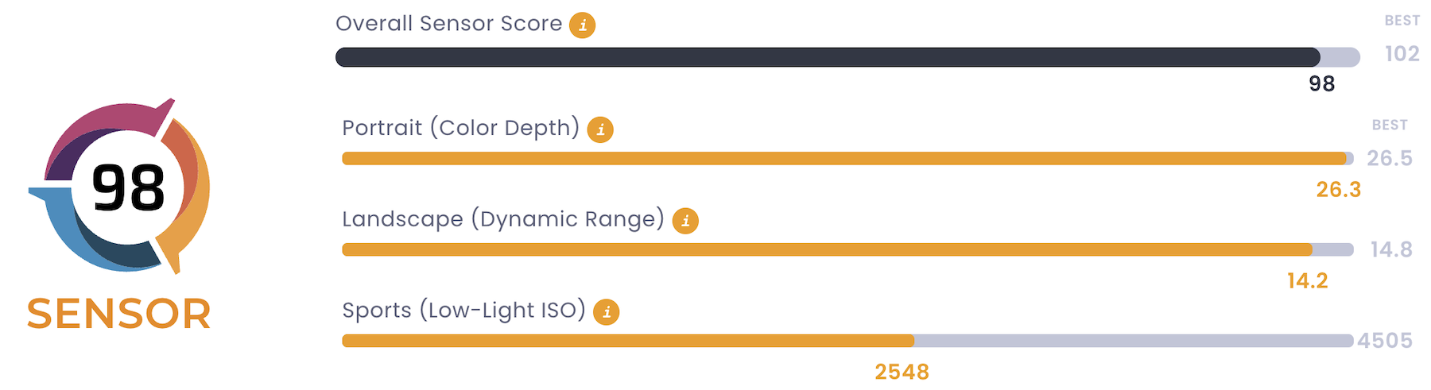
Task: Select the Sports (Low-Light ISO) label
Action: click(463, 311)
